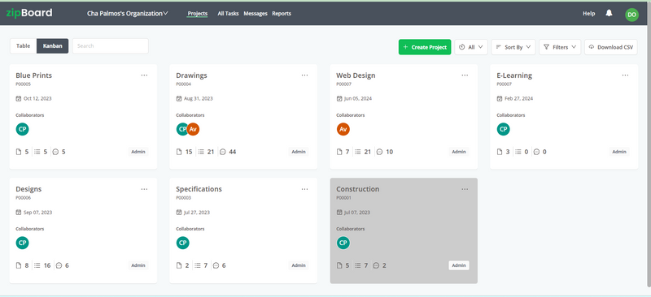Click the comments icon on Blue Prints card
This screenshot has height=297, width=651.
55,152
